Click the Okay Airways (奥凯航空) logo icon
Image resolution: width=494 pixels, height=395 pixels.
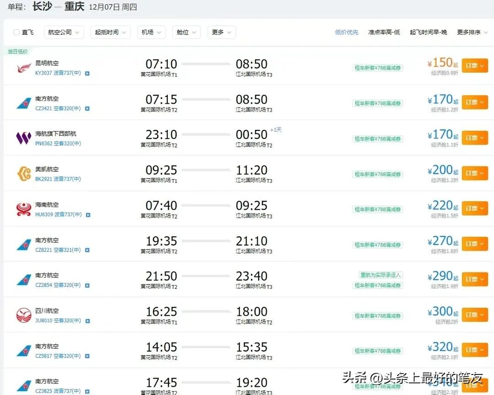tap(24, 174)
